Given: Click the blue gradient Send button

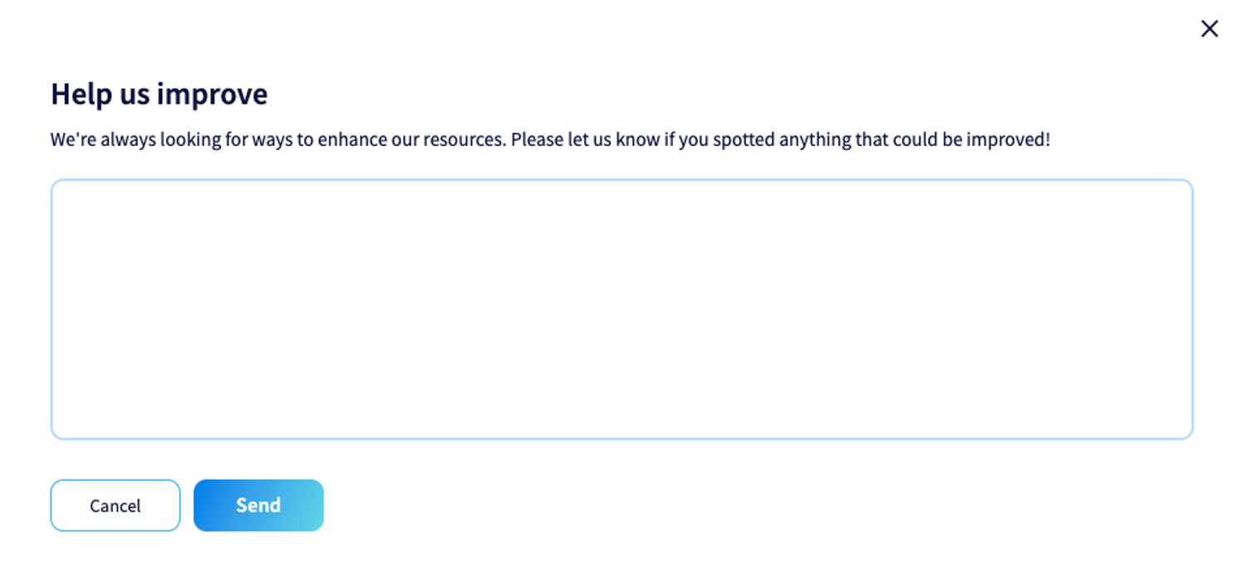Looking at the screenshot, I should [x=258, y=505].
